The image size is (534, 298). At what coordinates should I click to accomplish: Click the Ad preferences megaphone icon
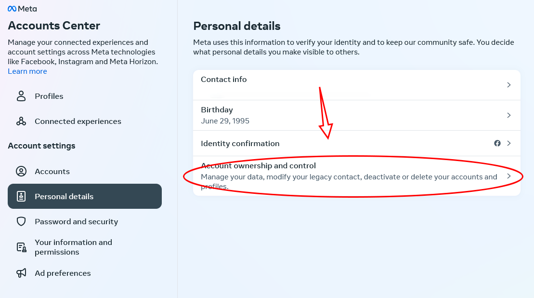pyautogui.click(x=21, y=273)
